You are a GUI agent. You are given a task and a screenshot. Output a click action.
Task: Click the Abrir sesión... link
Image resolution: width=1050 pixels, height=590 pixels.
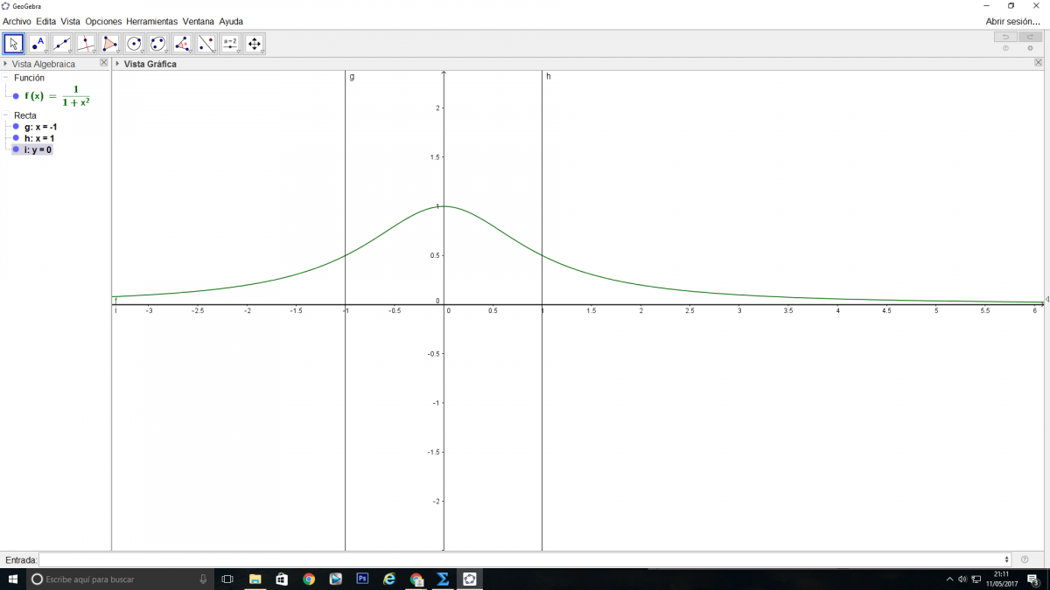pos(1012,21)
